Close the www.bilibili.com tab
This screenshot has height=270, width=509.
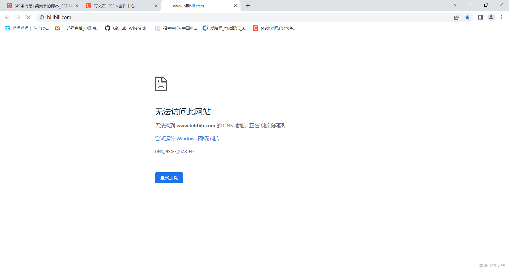(235, 6)
